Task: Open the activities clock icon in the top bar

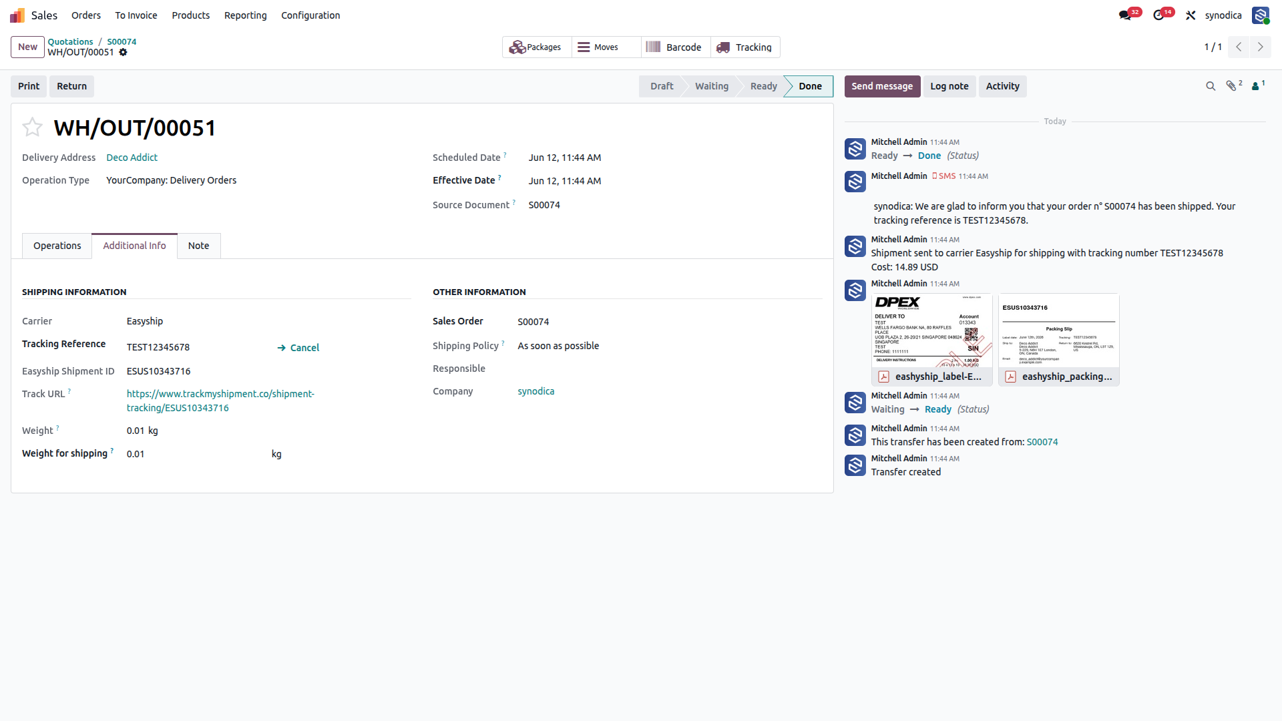Action: pyautogui.click(x=1159, y=15)
